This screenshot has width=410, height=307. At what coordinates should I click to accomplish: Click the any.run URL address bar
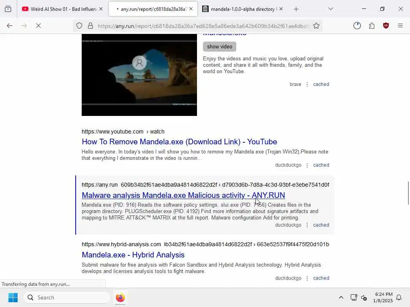[203, 26]
